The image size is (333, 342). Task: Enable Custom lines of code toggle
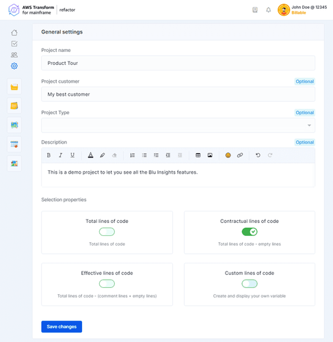point(250,284)
